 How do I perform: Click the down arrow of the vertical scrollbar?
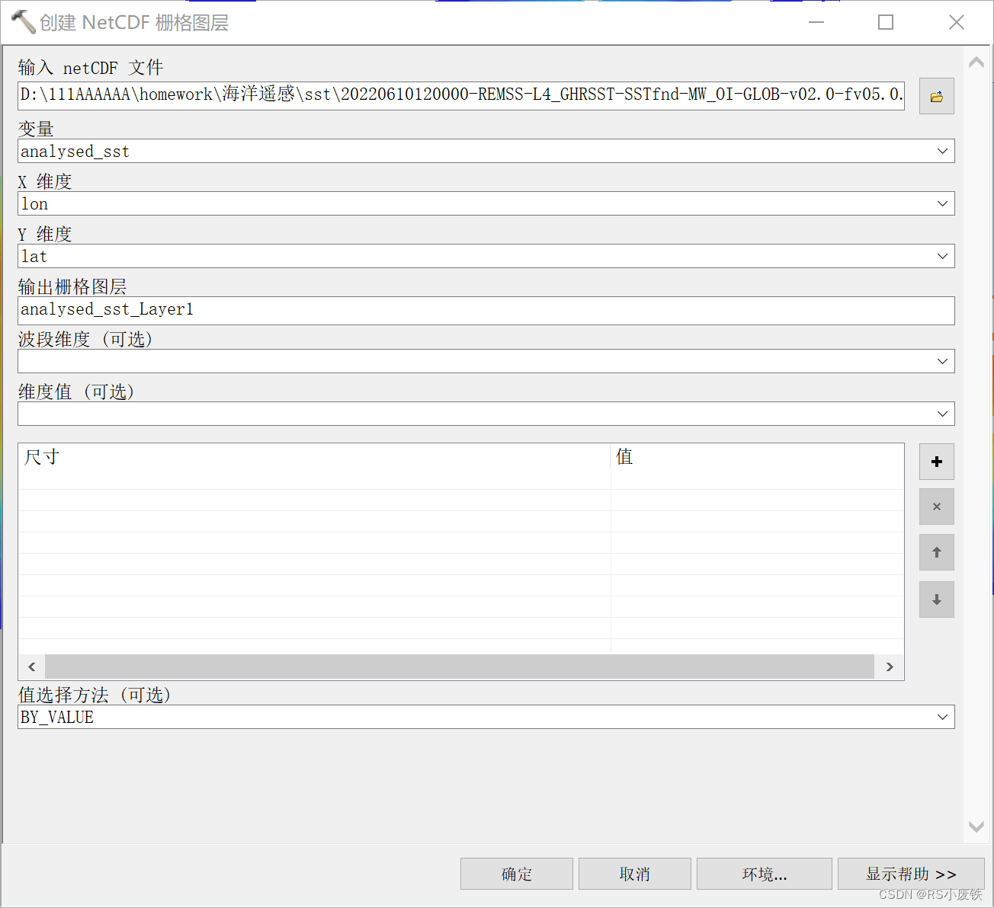tap(976, 827)
